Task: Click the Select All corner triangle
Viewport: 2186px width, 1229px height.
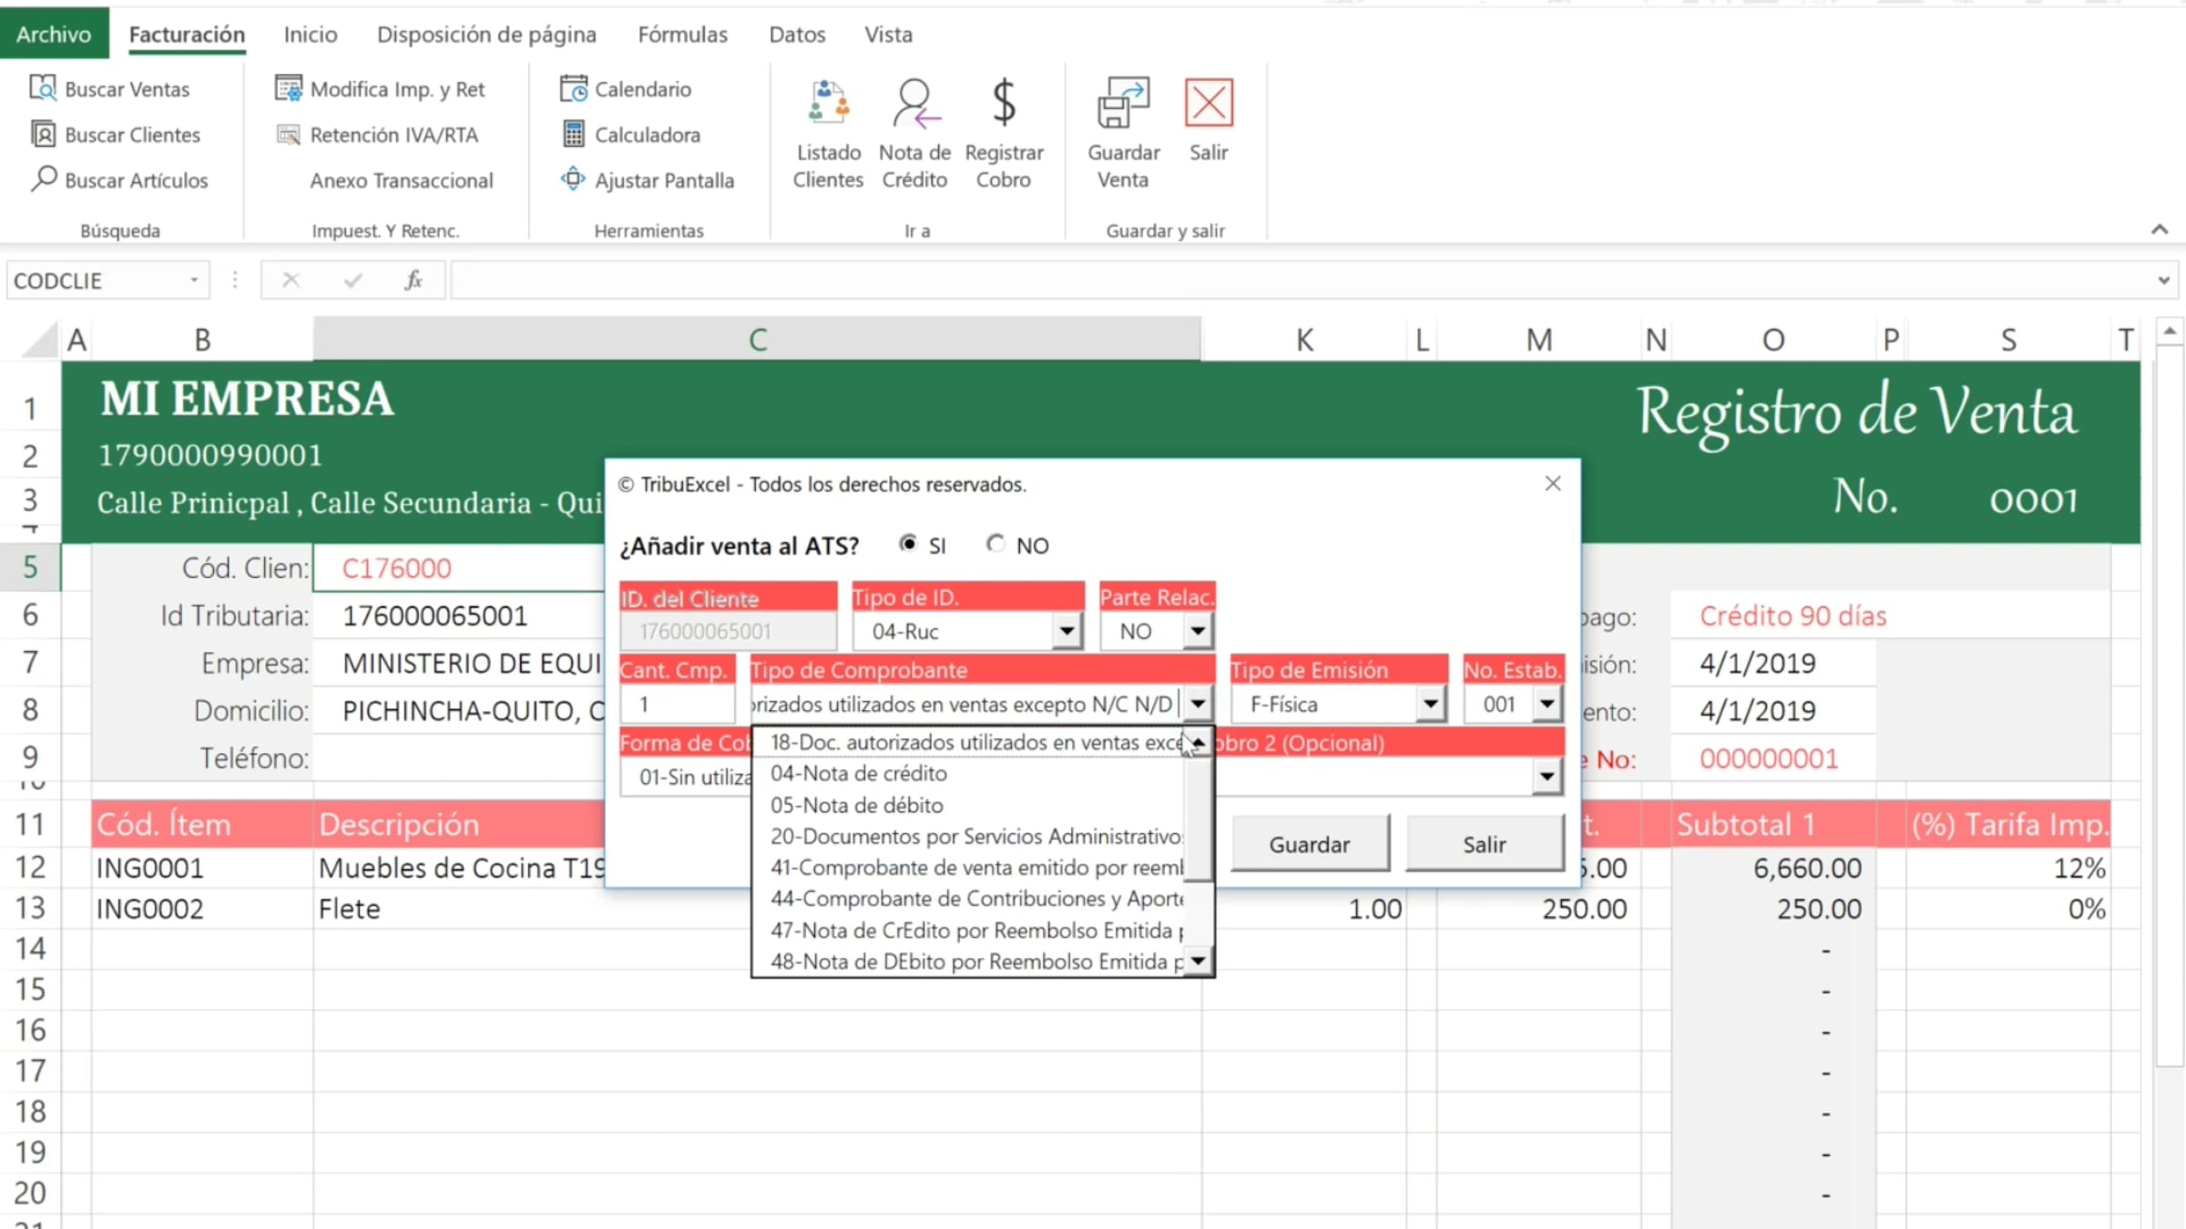Action: point(39,340)
